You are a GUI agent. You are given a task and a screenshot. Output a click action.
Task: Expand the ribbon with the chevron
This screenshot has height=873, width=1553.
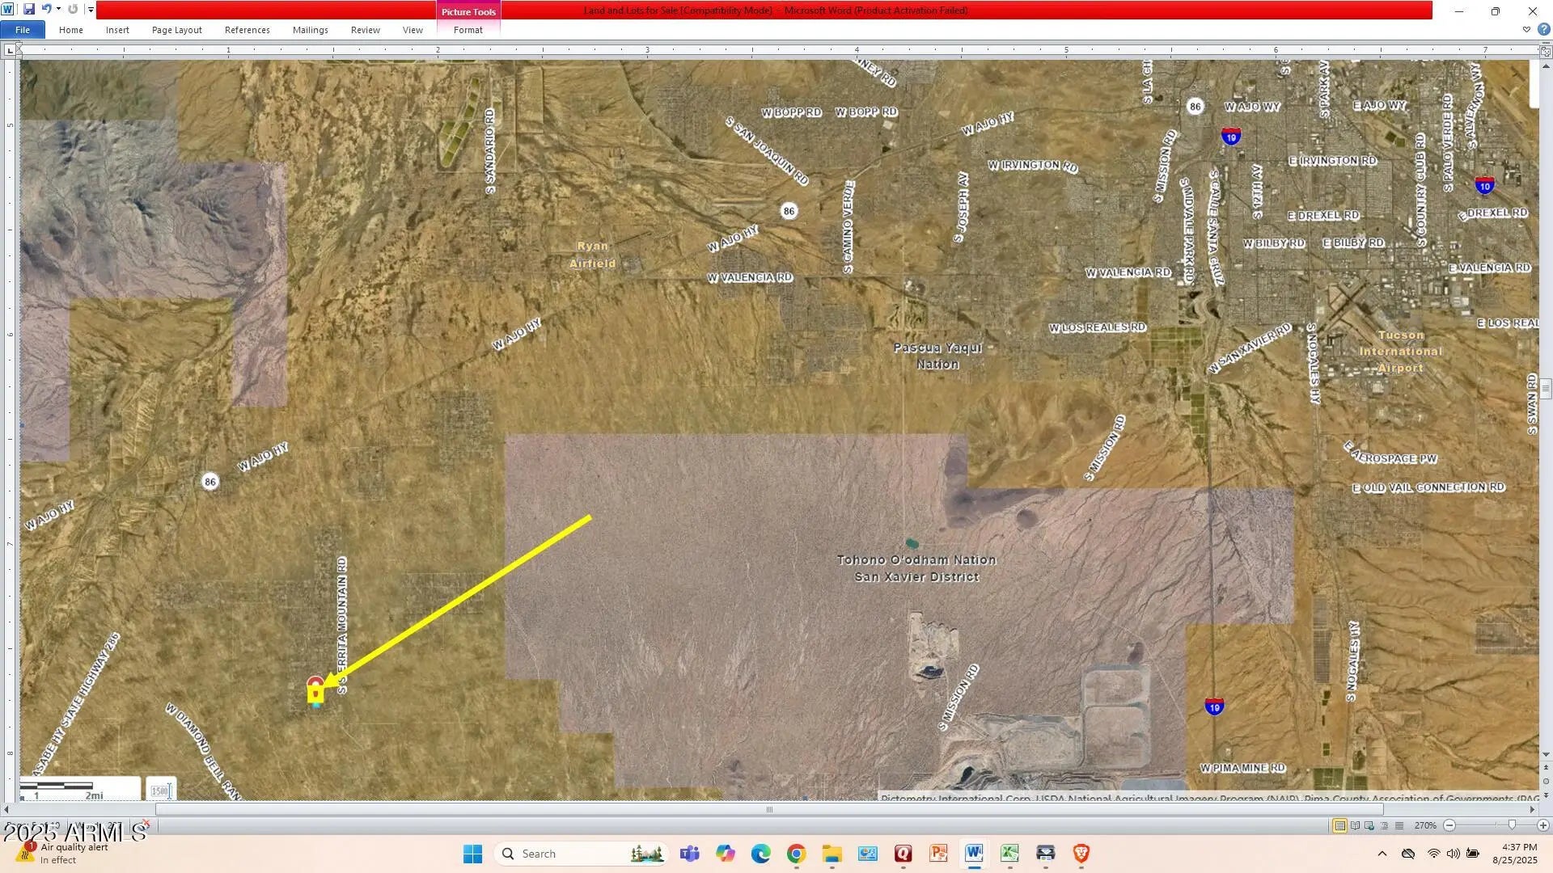click(x=1526, y=30)
